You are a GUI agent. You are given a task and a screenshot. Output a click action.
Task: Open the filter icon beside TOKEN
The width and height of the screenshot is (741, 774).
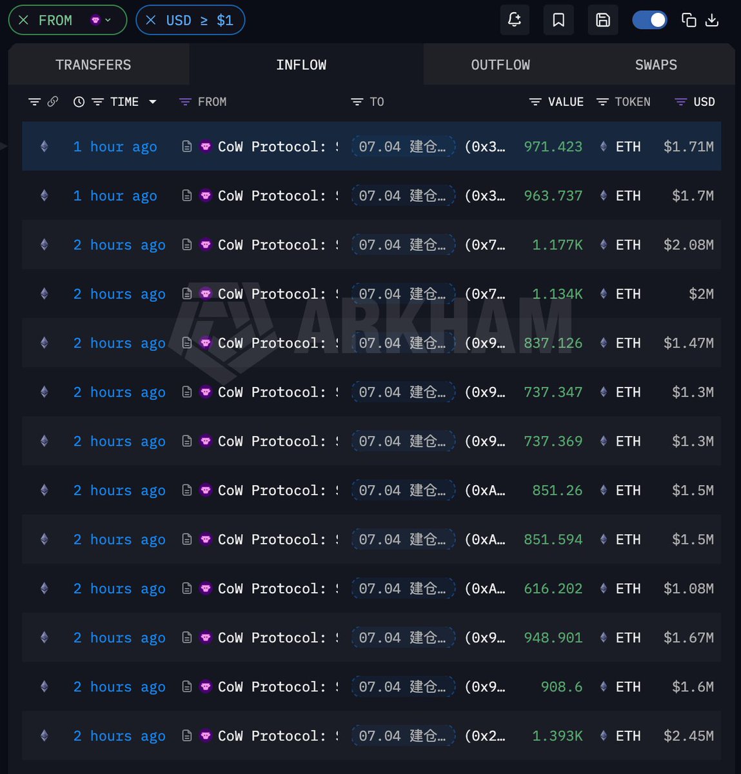602,102
